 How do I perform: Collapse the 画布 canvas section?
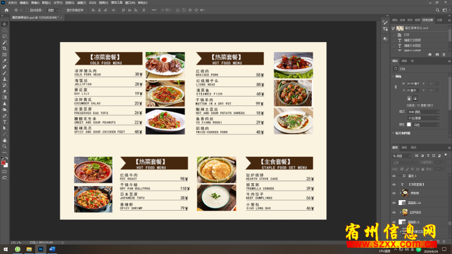click(393, 77)
